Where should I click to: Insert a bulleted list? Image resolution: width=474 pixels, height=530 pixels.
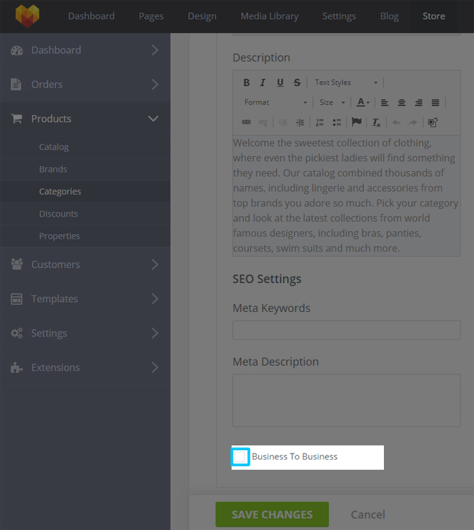(337, 123)
